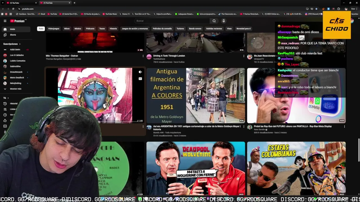Screen dimensions: 360x202
Task: Open options menu for Thomas Bangalter mix
Action: [x=143, y=56]
